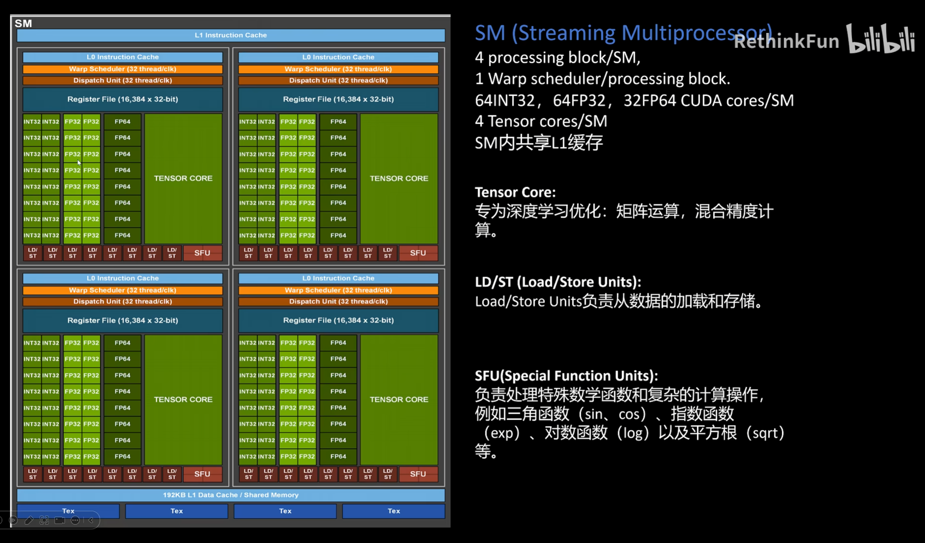Viewport: 925px width, 543px height.
Task: Click the zoom focus frame icon
Action: click(x=44, y=520)
